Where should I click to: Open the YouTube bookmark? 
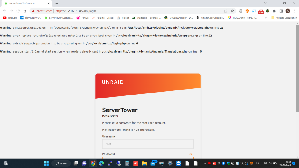click(x=10, y=18)
